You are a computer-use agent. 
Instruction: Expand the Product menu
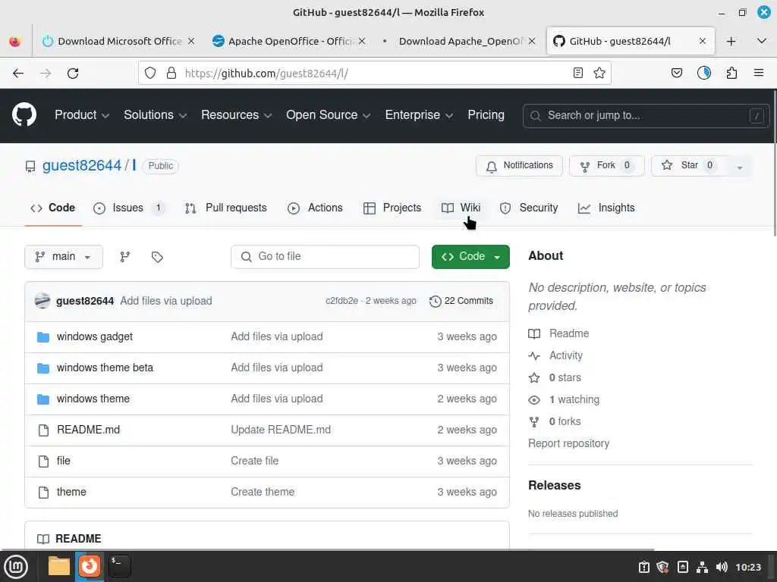pyautogui.click(x=82, y=115)
